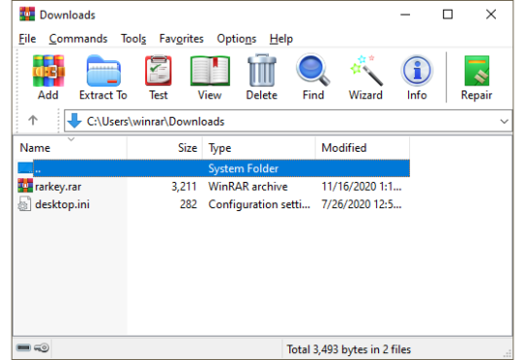
Task: Click Total 3,493 bytes status text
Action: [x=349, y=349]
